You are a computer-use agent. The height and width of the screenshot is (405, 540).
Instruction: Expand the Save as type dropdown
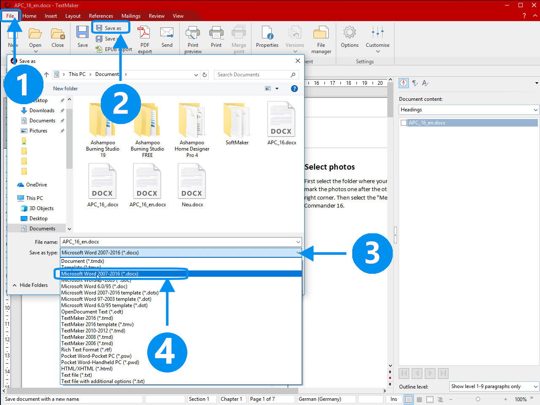click(x=298, y=253)
